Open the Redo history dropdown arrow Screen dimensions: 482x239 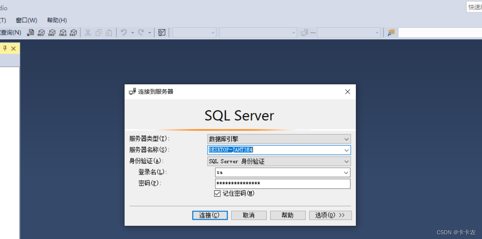tap(150, 33)
